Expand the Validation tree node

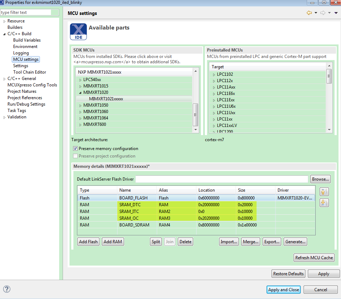click(4, 117)
